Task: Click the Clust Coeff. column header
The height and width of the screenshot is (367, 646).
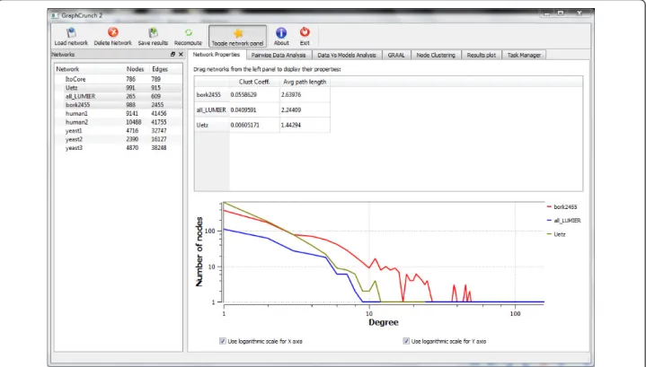Action: 254,82
